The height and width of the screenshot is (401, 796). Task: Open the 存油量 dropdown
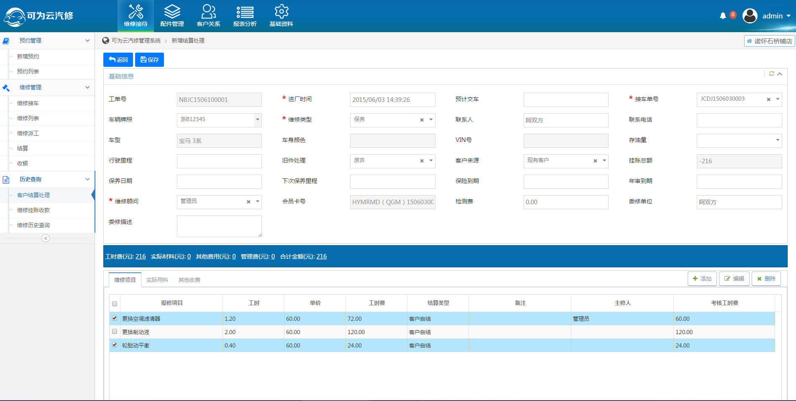tap(778, 140)
